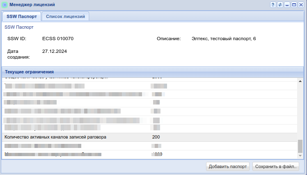Minimize the license manager window
Image resolution: width=307 pixels, height=175 pixels.
tap(287, 5)
